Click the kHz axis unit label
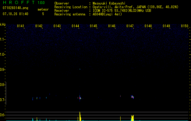The width and height of the screenshot is (191, 121). coord(3,25)
